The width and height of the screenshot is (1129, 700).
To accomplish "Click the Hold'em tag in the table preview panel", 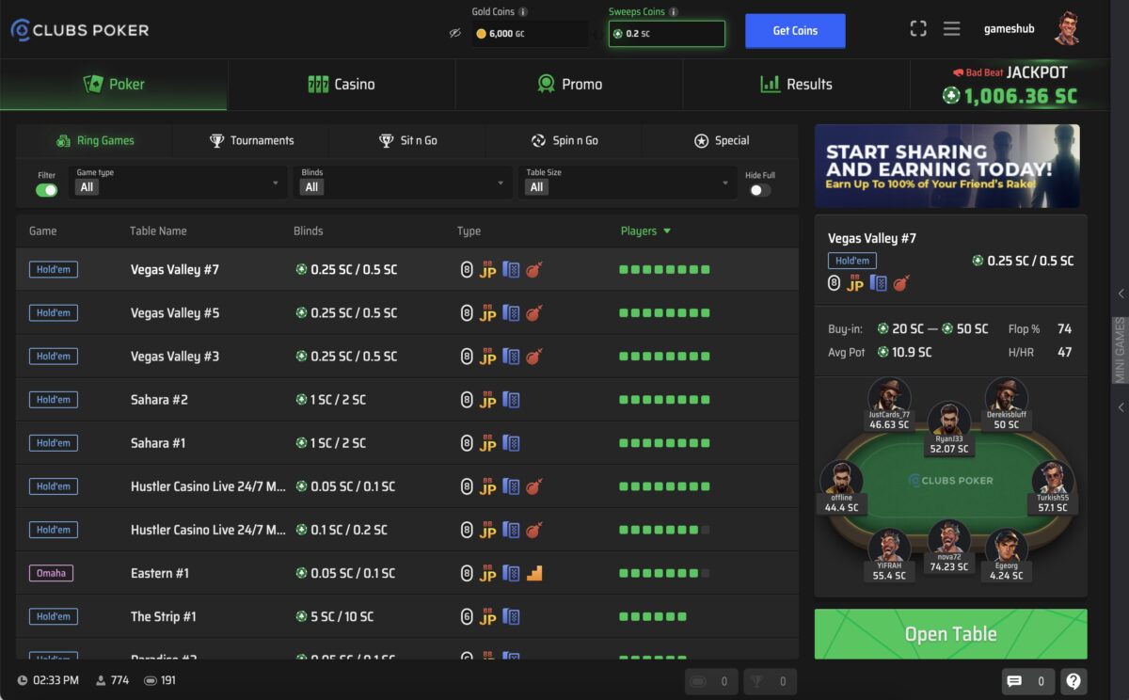I will coord(852,261).
